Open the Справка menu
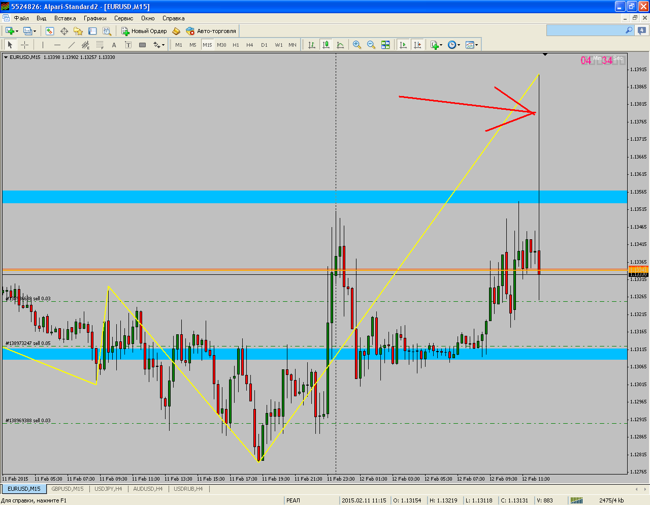Screen dimensions: 650x505 [173, 18]
